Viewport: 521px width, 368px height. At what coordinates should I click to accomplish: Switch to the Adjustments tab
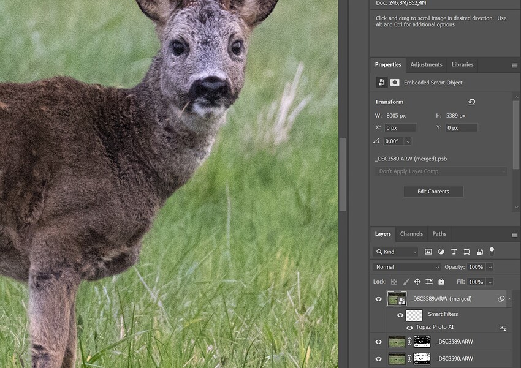(x=426, y=65)
